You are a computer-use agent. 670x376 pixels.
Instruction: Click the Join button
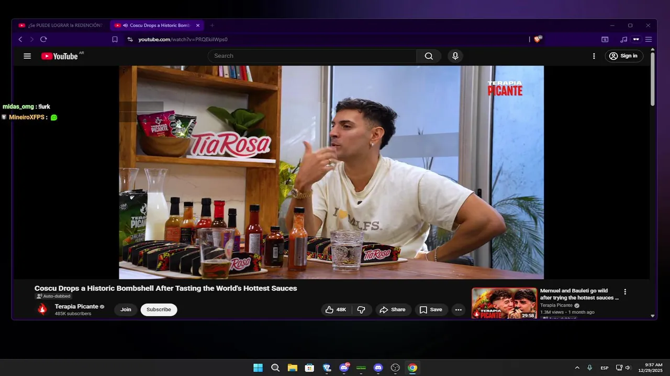pos(126,310)
